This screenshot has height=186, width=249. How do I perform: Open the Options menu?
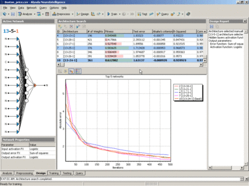(x=54, y=8)
